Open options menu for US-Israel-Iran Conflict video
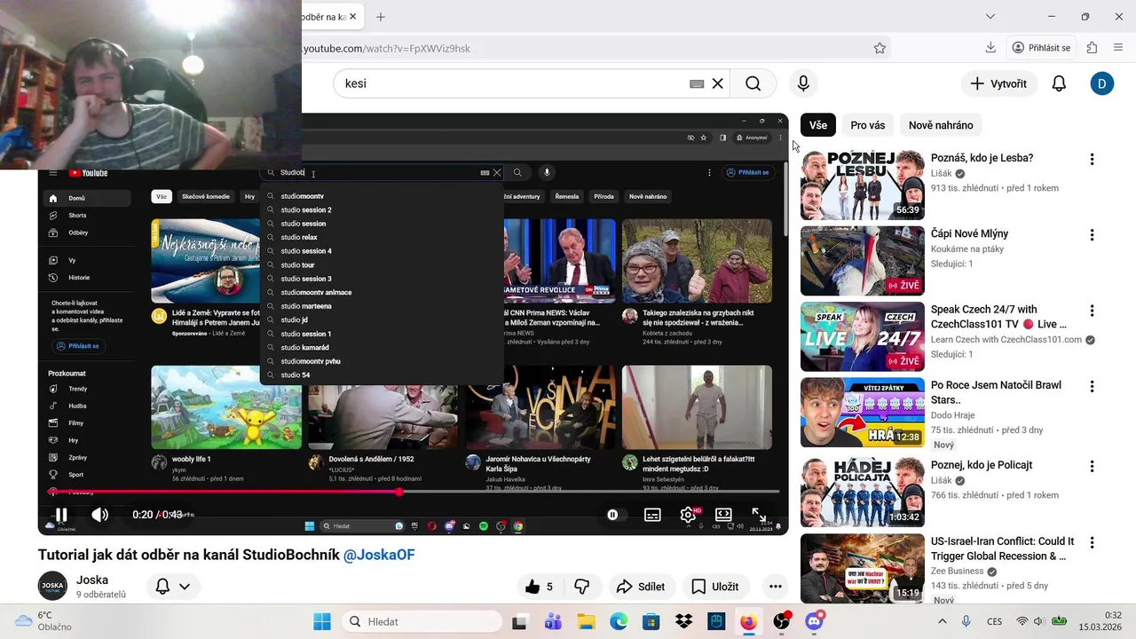Screen dimensions: 1136x639 pos(1093,542)
